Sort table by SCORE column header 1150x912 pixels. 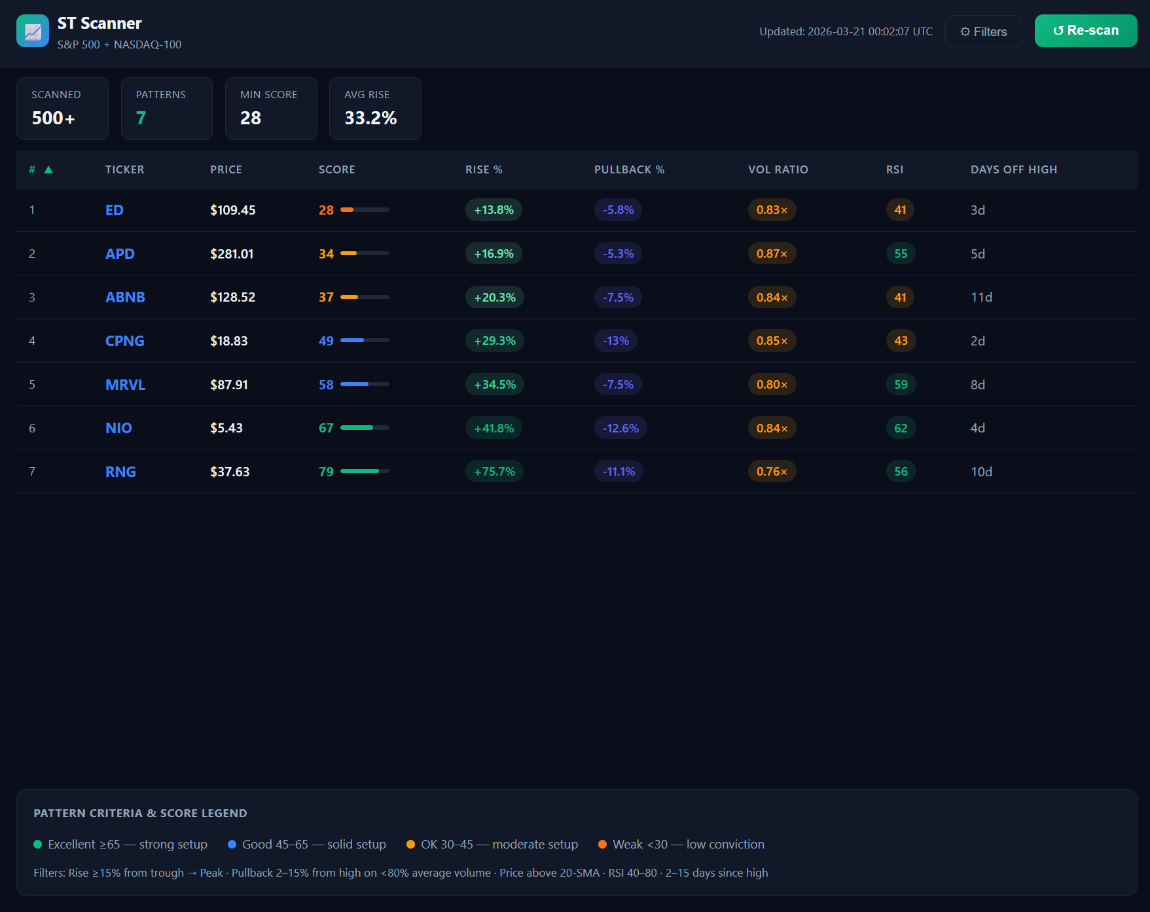click(x=336, y=169)
